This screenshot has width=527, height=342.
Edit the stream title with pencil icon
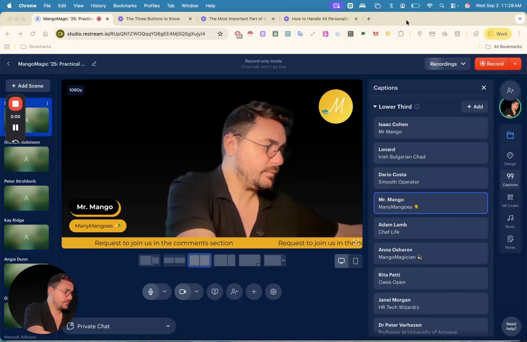point(94,64)
